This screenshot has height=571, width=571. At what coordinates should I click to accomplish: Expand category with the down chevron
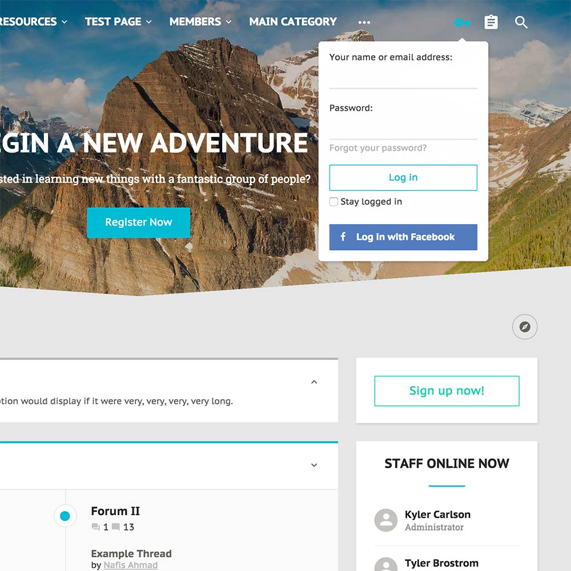[314, 465]
